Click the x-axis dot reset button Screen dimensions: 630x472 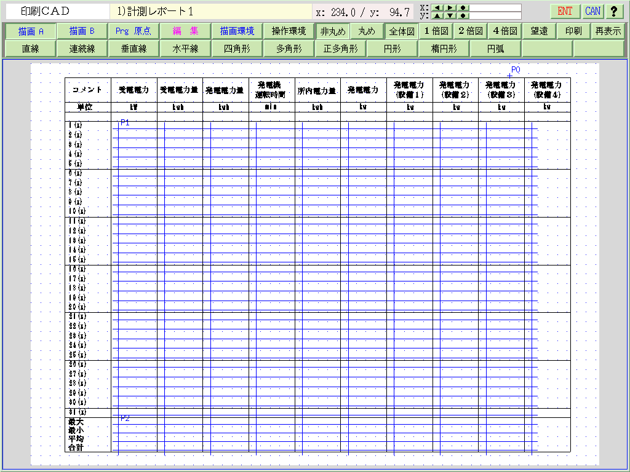(x=463, y=8)
